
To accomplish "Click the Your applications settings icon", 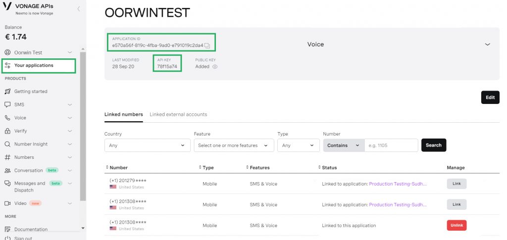I will [x=8, y=65].
